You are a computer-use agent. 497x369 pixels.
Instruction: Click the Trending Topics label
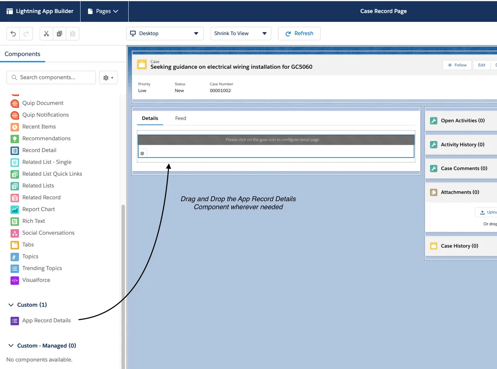click(42, 268)
